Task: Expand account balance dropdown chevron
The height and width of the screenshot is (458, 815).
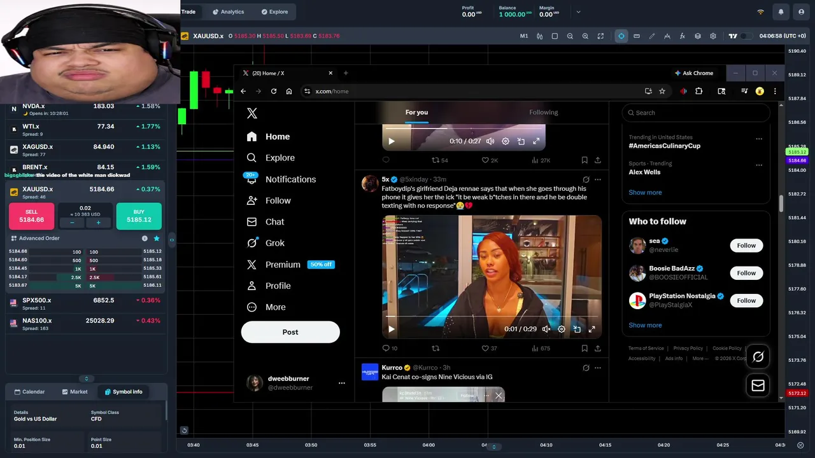Action: (x=578, y=12)
